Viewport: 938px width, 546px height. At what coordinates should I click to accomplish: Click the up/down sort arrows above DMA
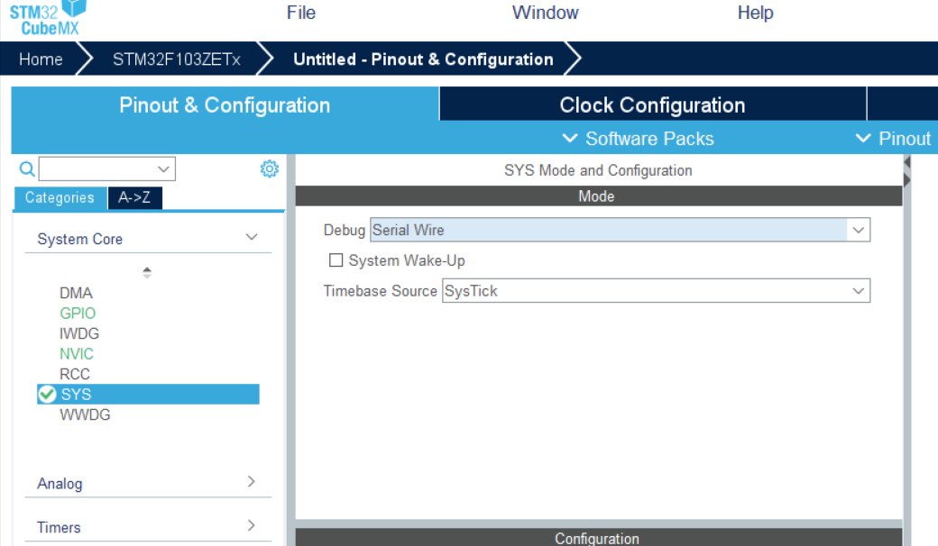pos(147,272)
